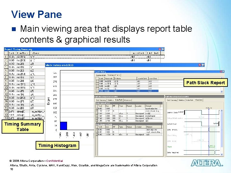Select row 3 in the Summary of Paths table
This screenshot has height=173, width=231.
[x=127, y=86]
